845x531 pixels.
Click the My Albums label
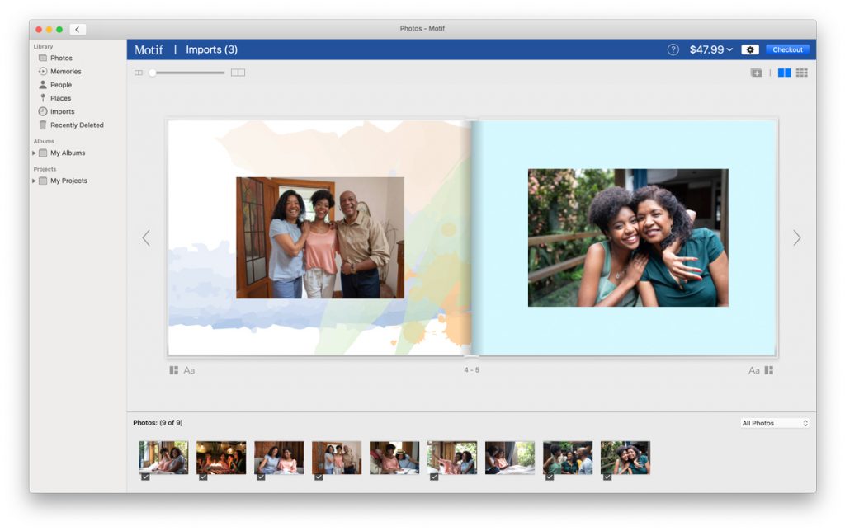tap(68, 153)
